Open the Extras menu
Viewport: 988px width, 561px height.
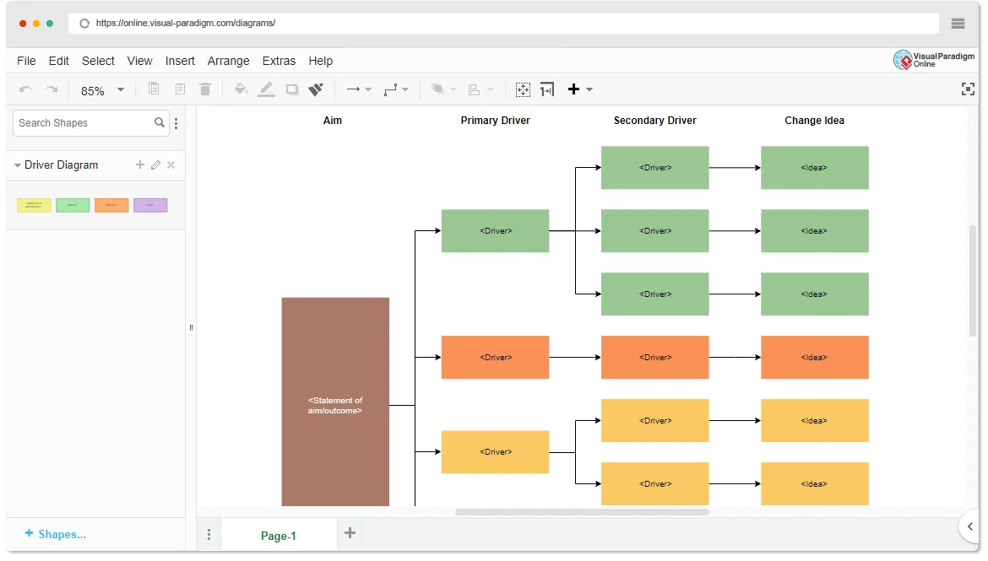pyautogui.click(x=280, y=61)
